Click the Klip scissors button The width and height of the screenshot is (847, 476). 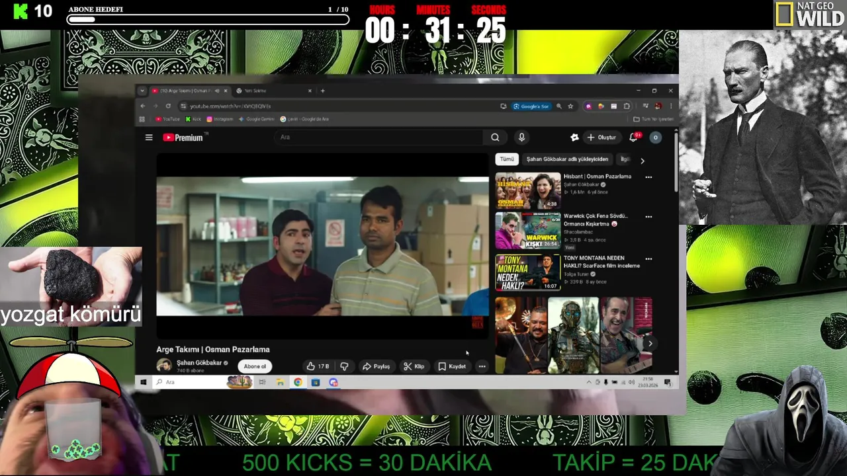coord(414,366)
